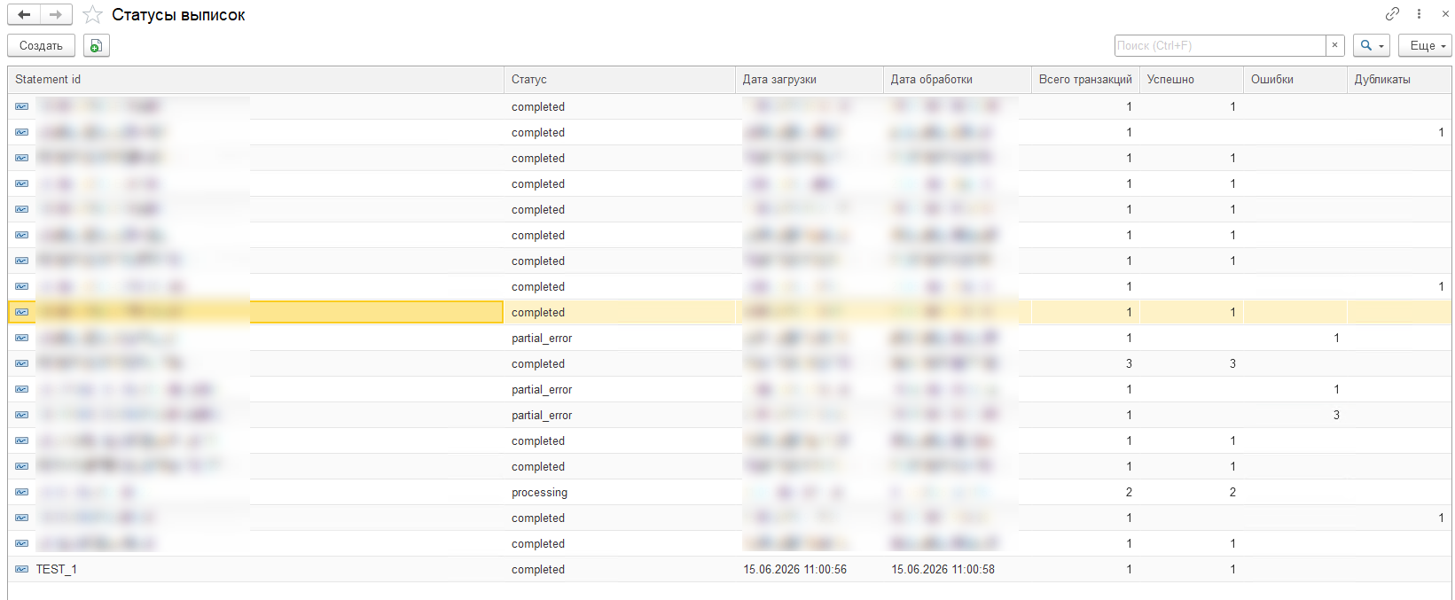Go forward with the right arrow button
The image size is (1455, 600).
pos(56,15)
